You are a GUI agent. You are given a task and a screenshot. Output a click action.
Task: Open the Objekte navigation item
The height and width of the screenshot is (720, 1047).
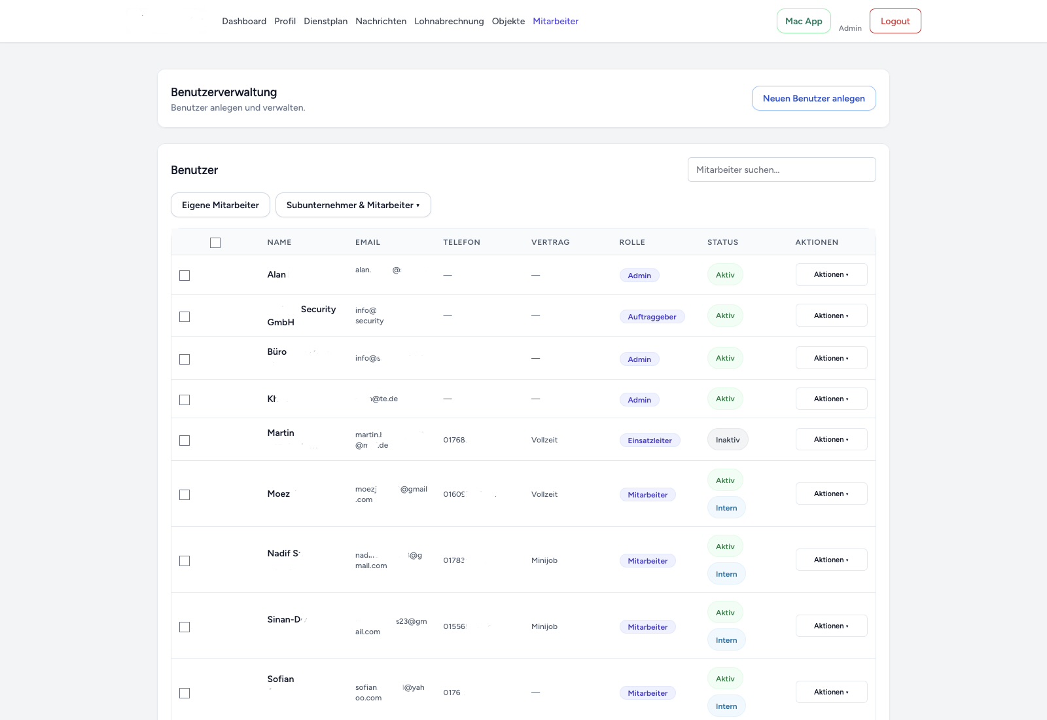[508, 21]
